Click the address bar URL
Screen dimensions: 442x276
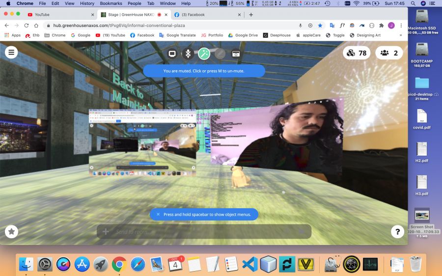(x=119, y=26)
